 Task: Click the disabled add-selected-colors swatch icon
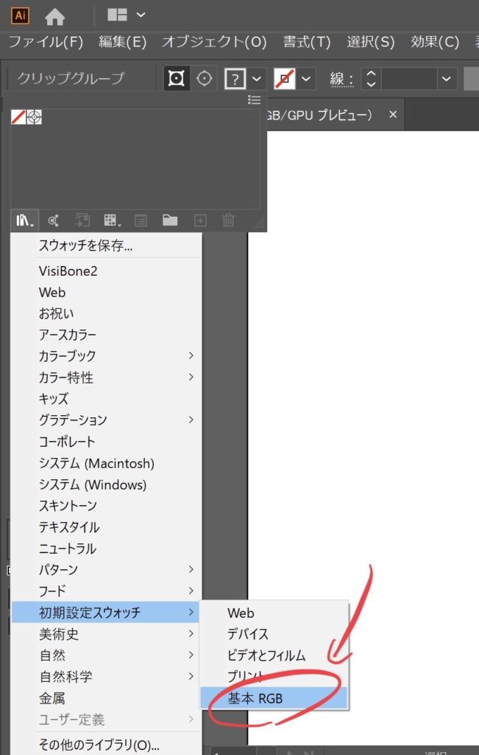82,220
